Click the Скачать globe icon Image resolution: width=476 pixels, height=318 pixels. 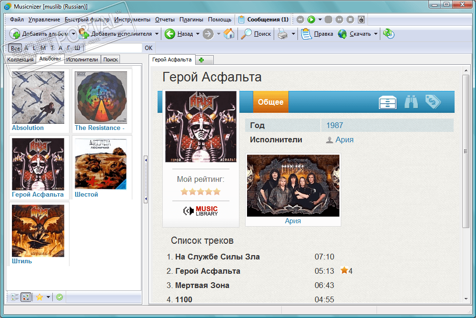(x=342, y=34)
